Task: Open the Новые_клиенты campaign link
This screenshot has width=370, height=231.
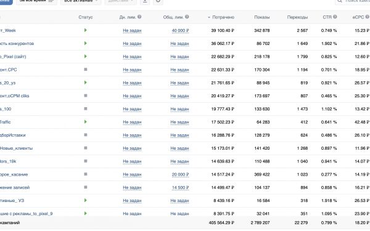Action: click(16, 148)
